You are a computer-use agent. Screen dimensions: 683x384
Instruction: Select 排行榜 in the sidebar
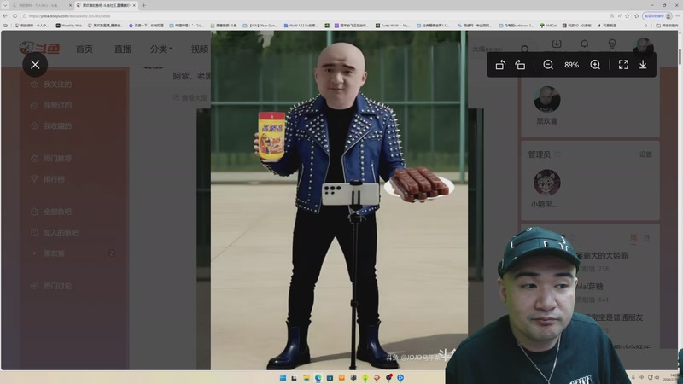pyautogui.click(x=54, y=179)
